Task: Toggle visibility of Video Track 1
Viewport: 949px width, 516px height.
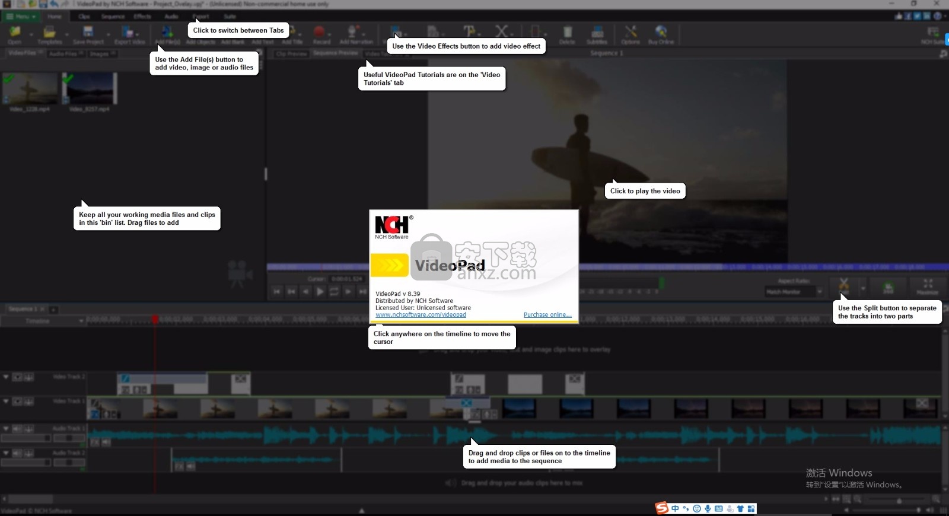Action: coord(17,402)
